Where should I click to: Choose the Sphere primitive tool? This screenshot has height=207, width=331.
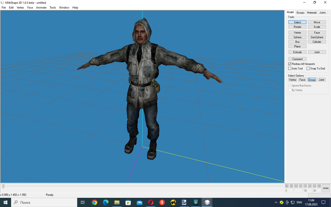[297, 37]
